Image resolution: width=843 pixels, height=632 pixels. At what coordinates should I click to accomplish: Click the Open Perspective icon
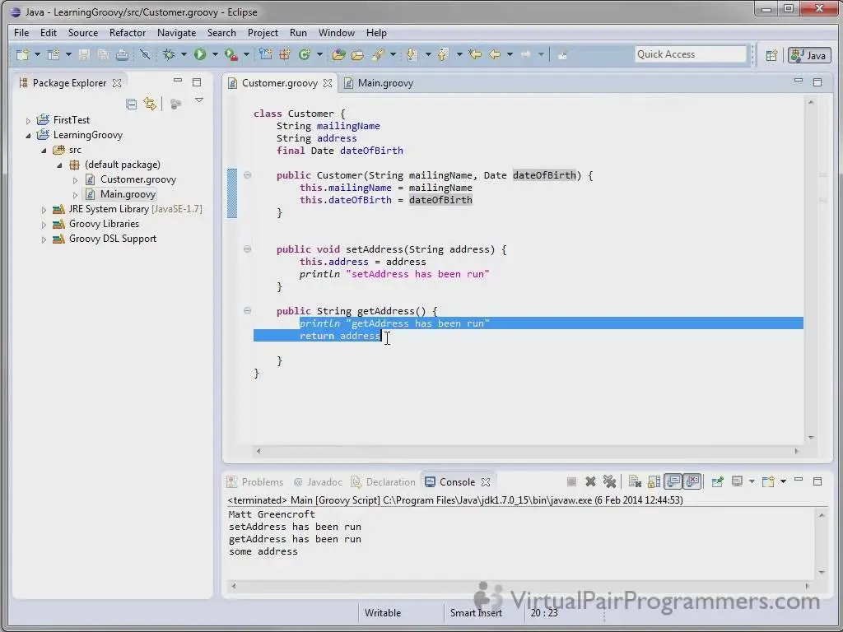pyautogui.click(x=771, y=55)
